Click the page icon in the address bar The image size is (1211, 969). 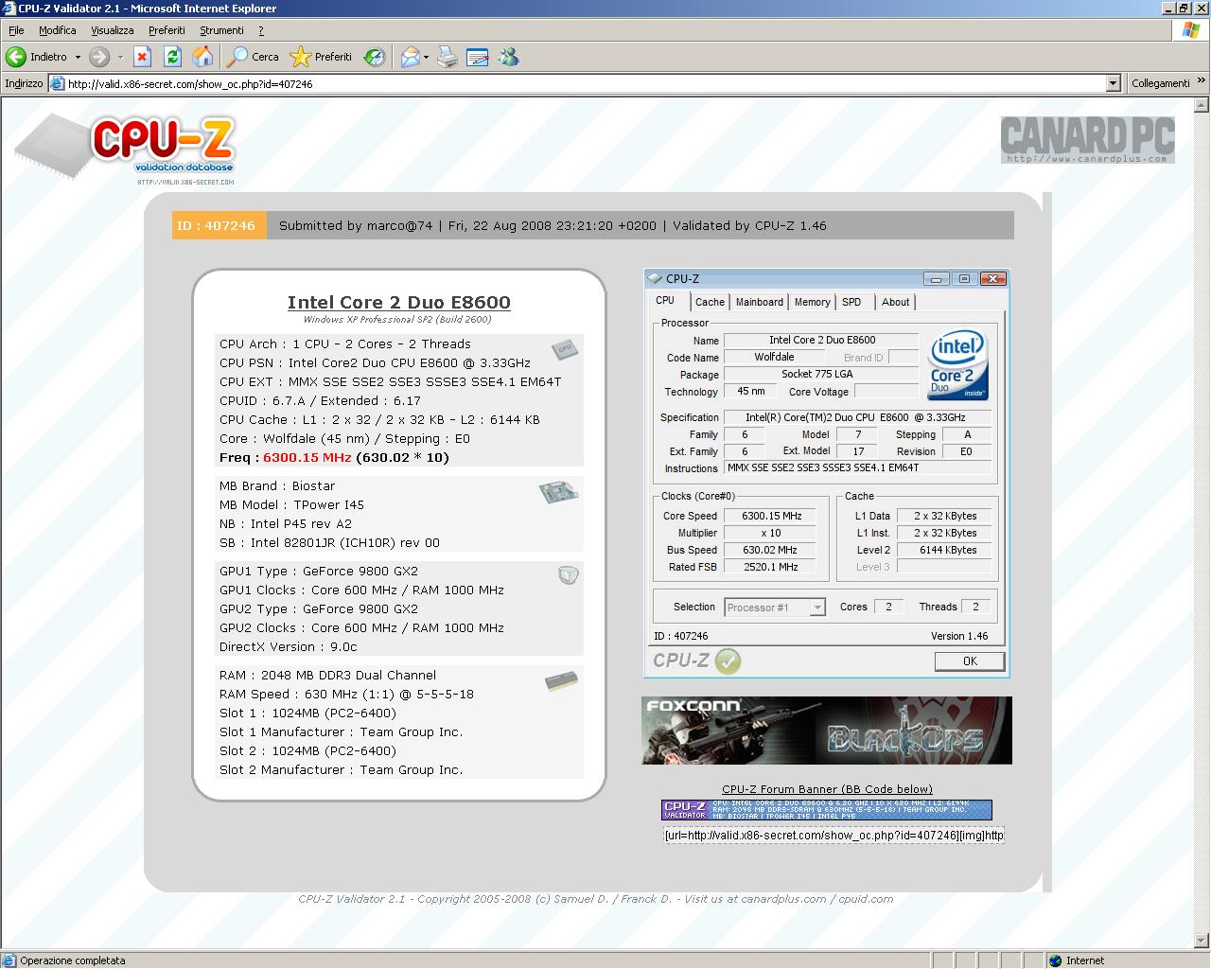click(x=58, y=83)
